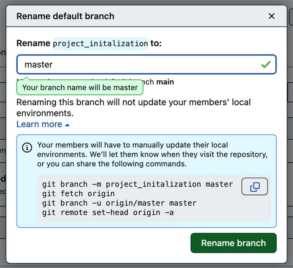293x268 pixels.
Task: Click the branch name input containing master
Action: click(146, 64)
